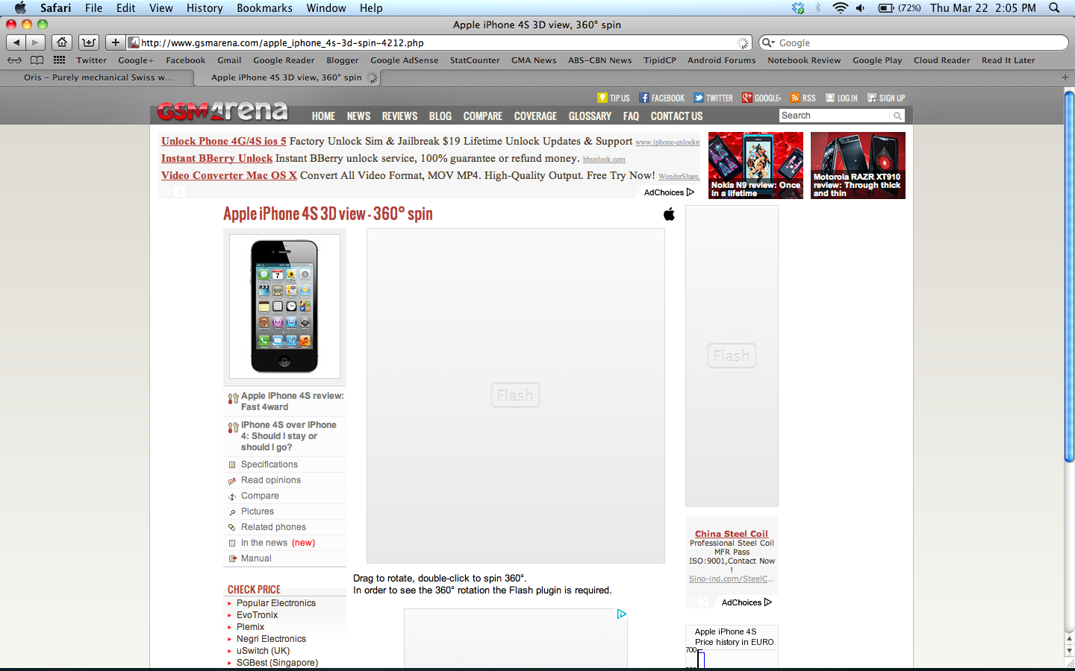Click the Flash placeholder in the 3D view

pos(515,395)
